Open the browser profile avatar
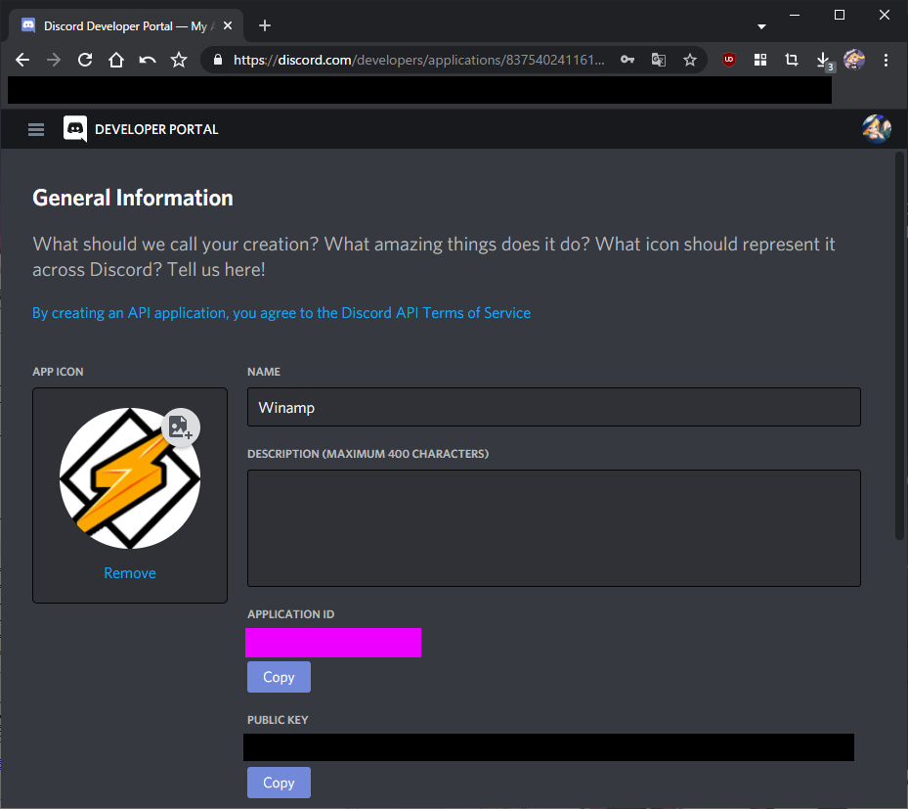This screenshot has height=809, width=908. click(854, 60)
